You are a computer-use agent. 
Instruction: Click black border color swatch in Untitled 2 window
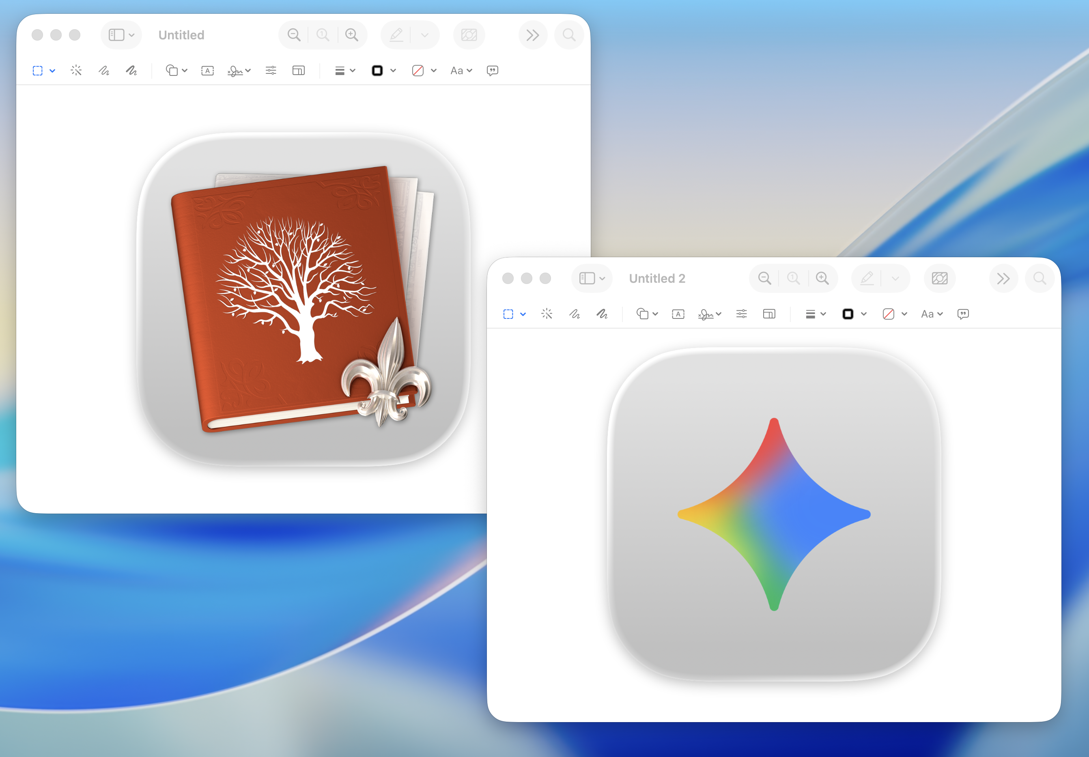(x=848, y=314)
